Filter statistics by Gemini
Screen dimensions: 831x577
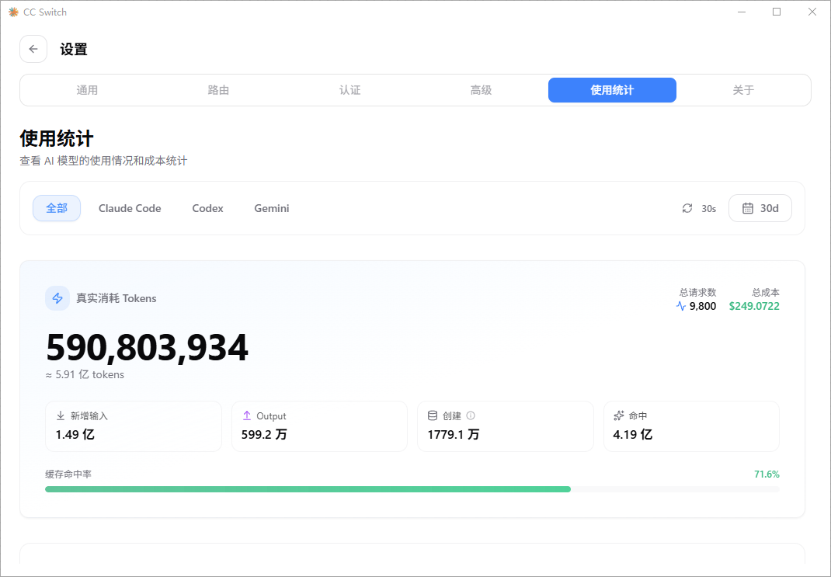click(x=272, y=208)
